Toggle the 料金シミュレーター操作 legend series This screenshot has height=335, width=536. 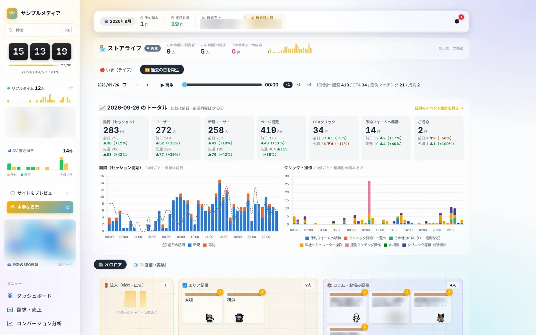click(x=321, y=245)
